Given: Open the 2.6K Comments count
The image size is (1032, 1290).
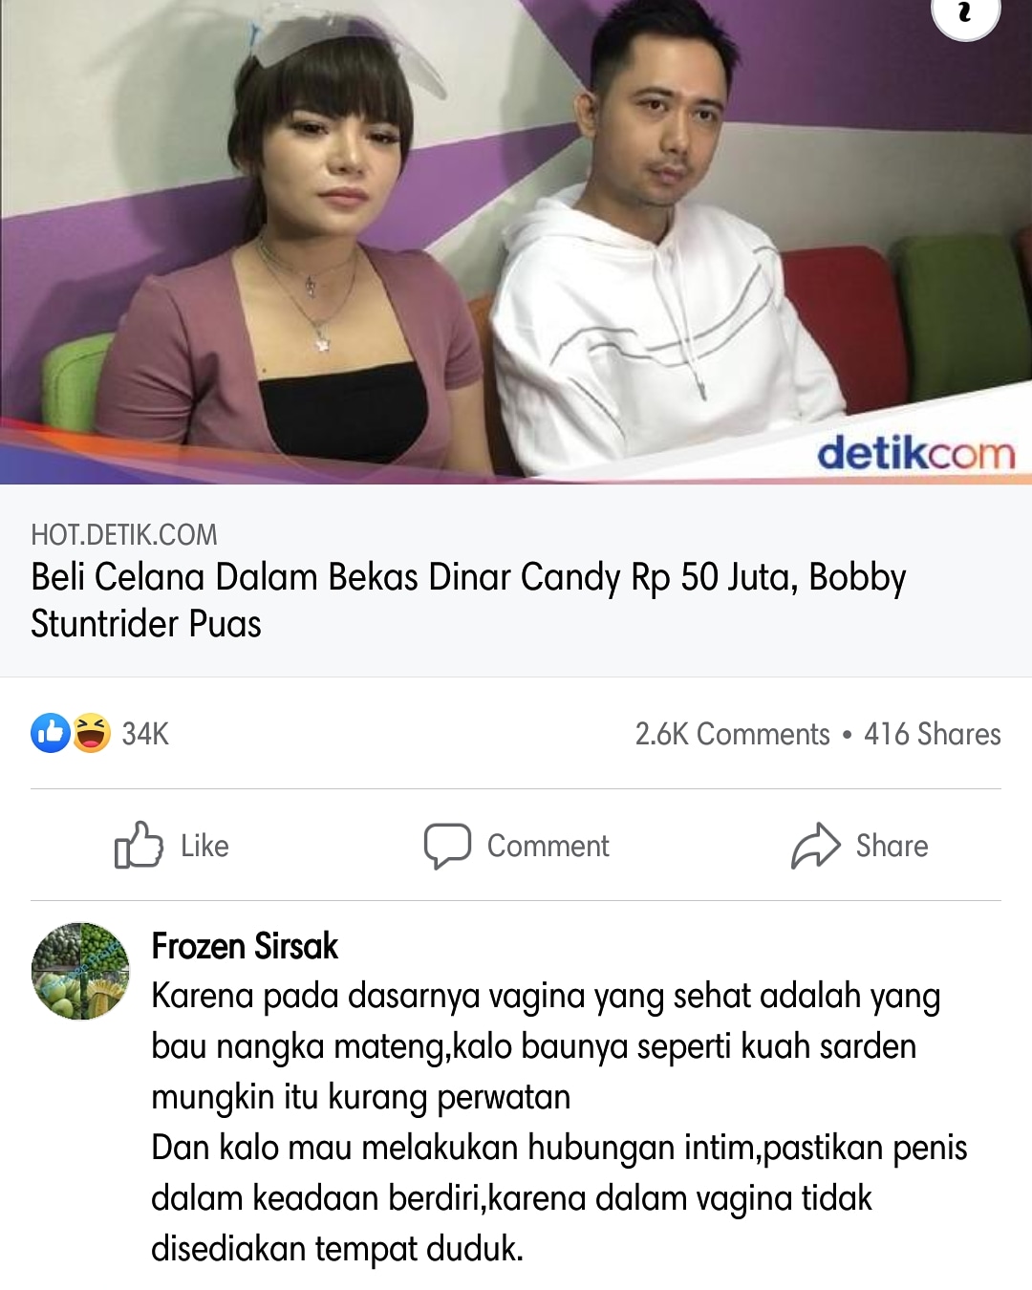Looking at the screenshot, I should pos(732,734).
